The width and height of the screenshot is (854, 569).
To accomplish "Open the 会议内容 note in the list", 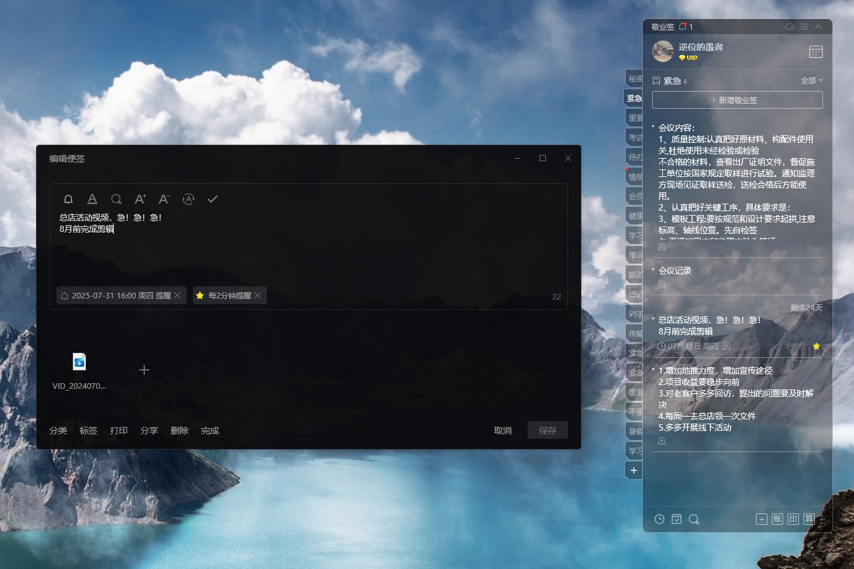I will coord(738,180).
